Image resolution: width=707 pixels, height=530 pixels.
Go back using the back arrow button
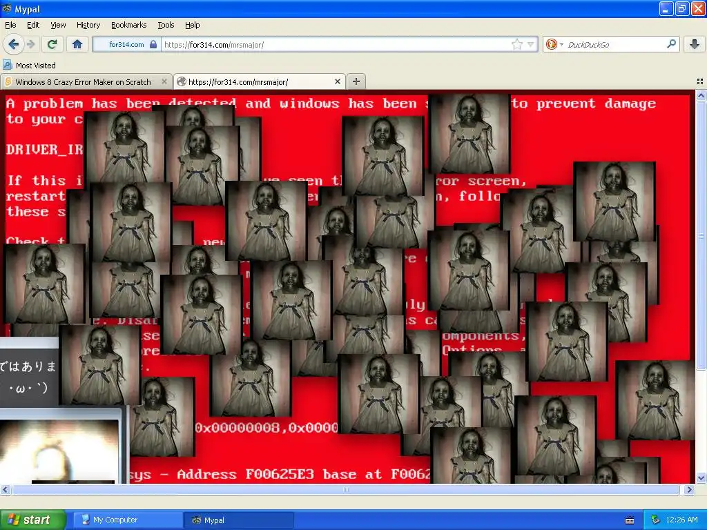(x=13, y=44)
